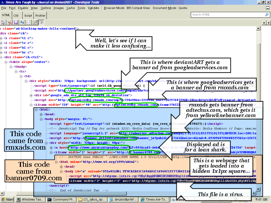Switch to the Profiler tab
271x203 pixels.
[40, 16]
